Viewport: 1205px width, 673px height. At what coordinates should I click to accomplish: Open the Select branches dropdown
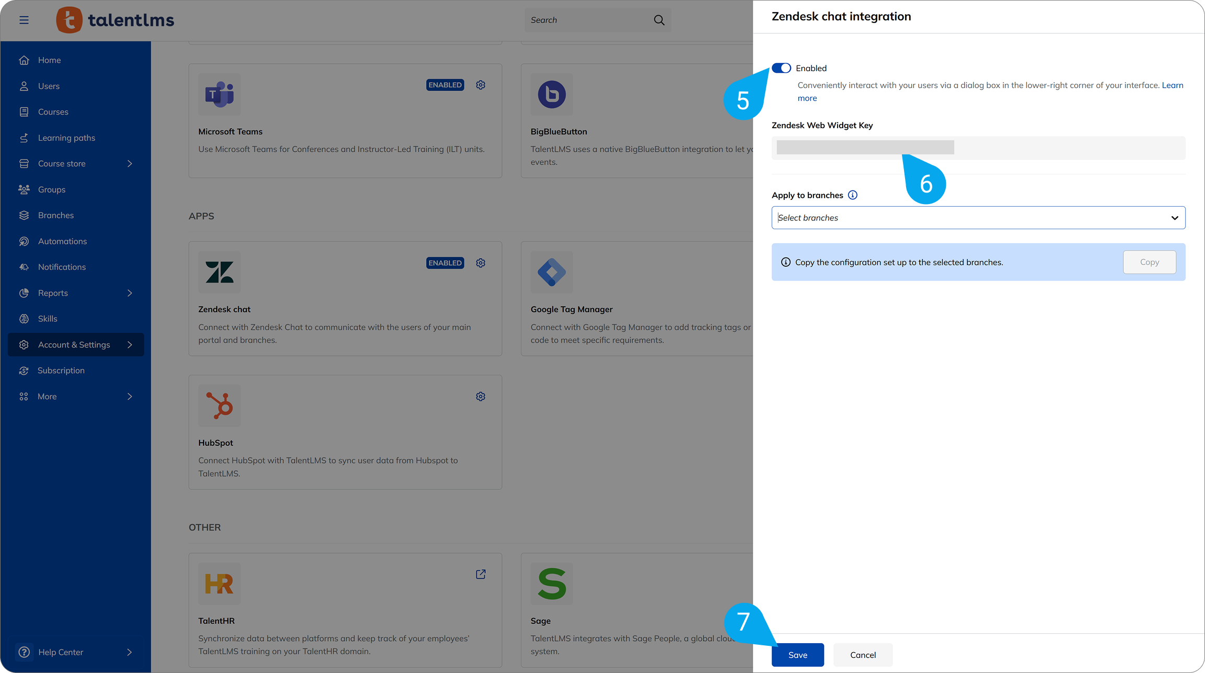(x=978, y=218)
